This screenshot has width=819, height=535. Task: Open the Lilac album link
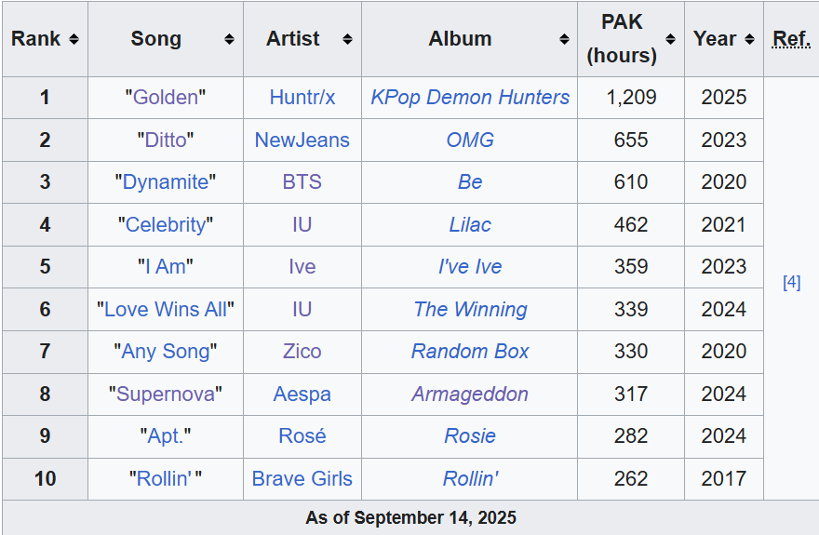point(470,225)
